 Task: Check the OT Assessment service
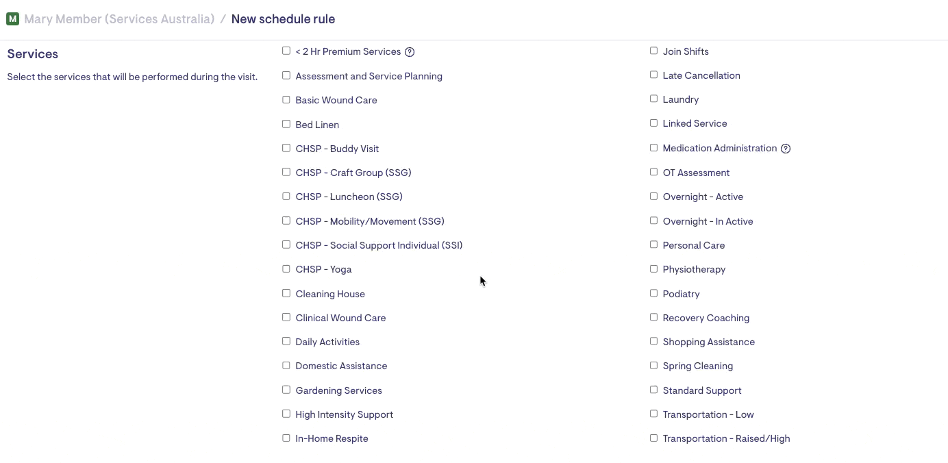click(653, 173)
